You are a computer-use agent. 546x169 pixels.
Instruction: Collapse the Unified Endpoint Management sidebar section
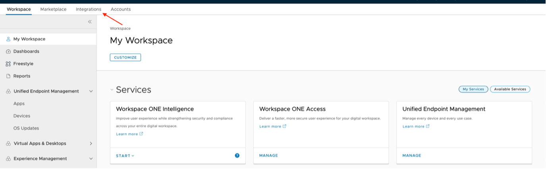(x=91, y=91)
